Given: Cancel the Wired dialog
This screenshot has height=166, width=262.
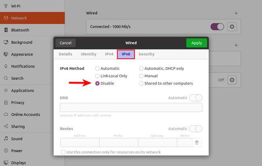Looking at the screenshot, I should pyautogui.click(x=65, y=43).
